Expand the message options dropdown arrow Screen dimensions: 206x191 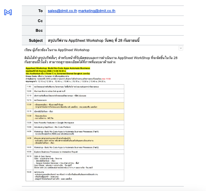[x=181, y=48]
